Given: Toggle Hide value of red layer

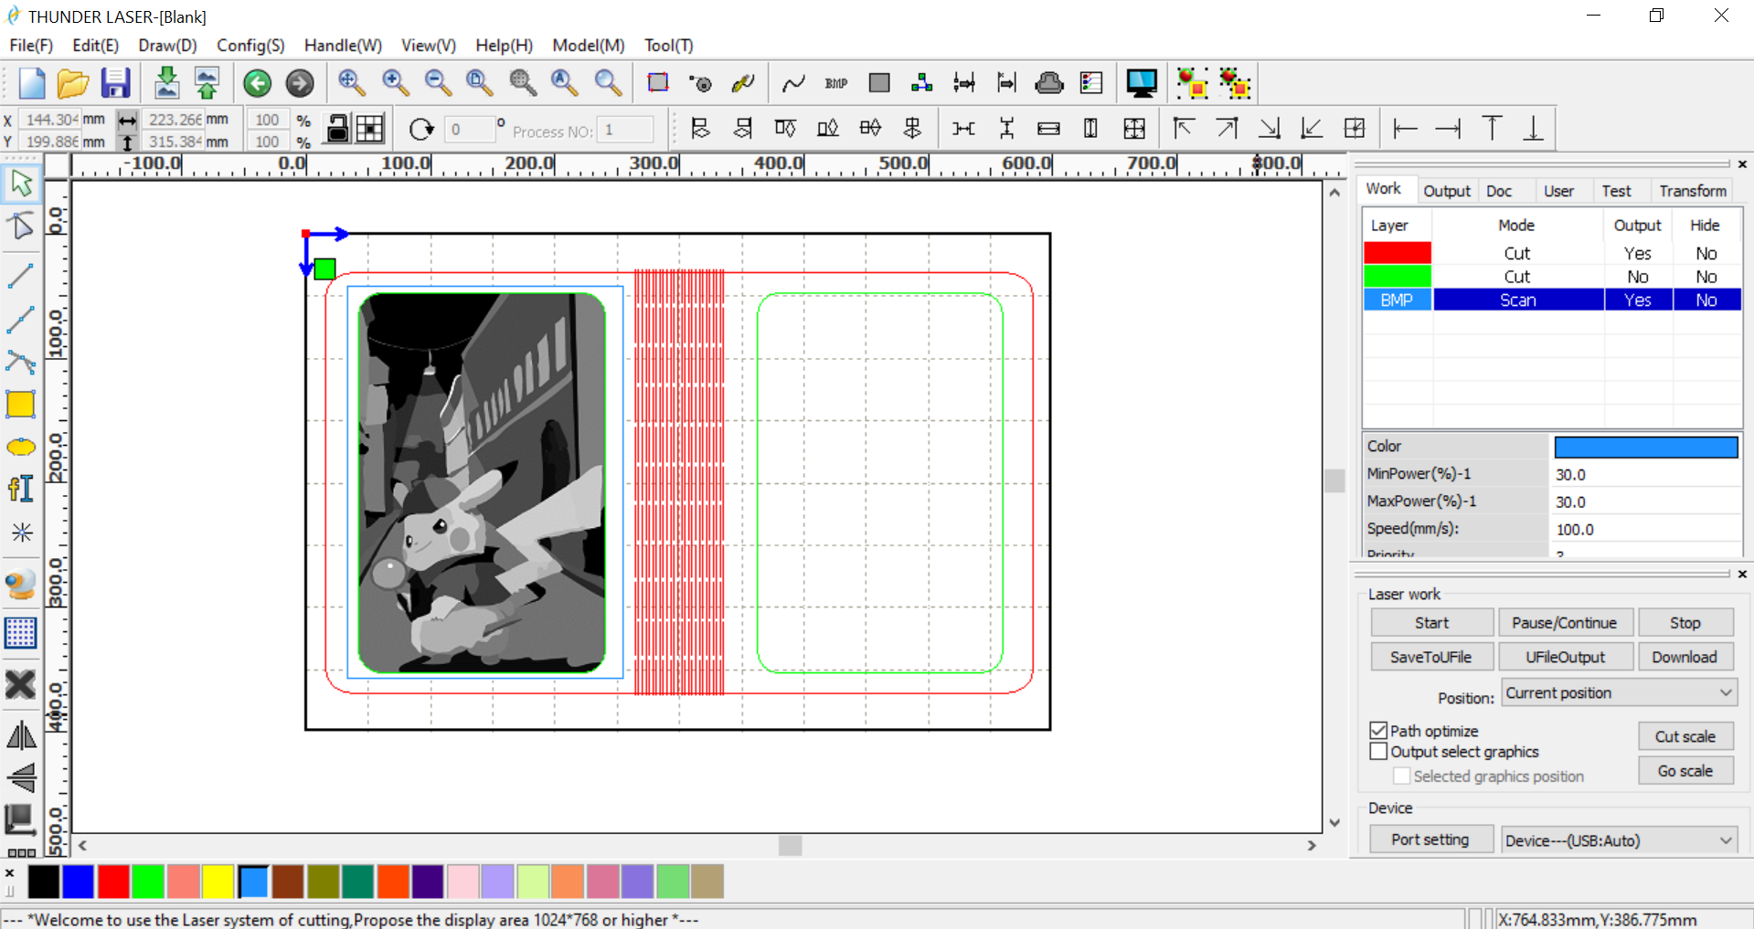Looking at the screenshot, I should tap(1706, 253).
